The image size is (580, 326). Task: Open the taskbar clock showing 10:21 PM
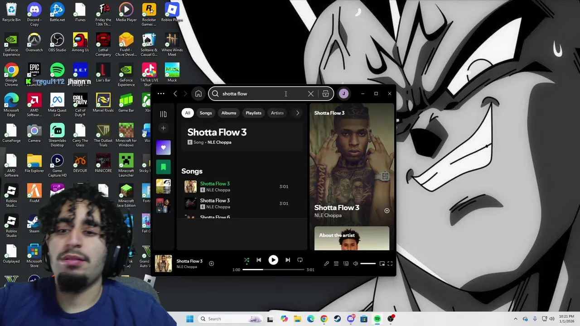(x=566, y=319)
